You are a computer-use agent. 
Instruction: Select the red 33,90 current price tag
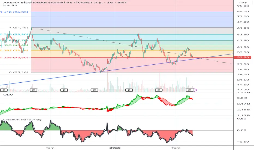[242, 57]
